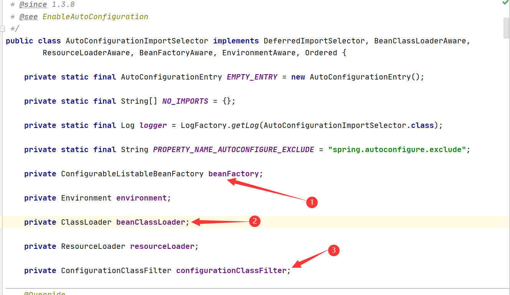The height and width of the screenshot is (295, 510).
Task: Click the Ordered interface name
Action: pyautogui.click(x=321, y=53)
